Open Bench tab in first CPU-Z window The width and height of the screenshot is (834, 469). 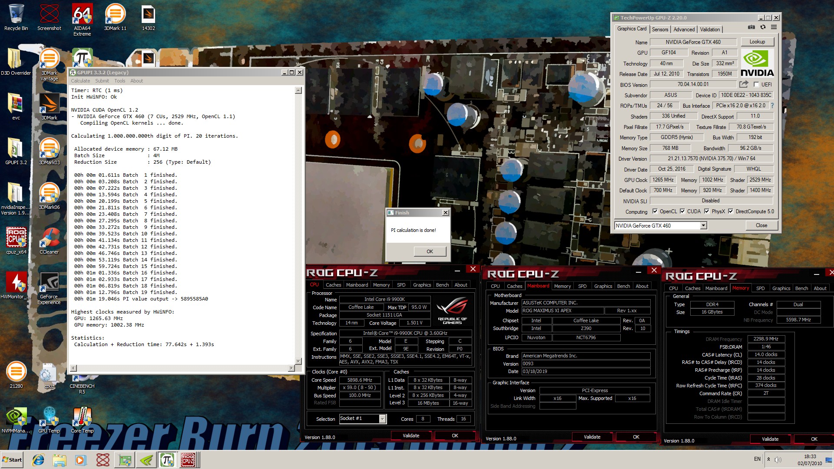[x=442, y=285]
